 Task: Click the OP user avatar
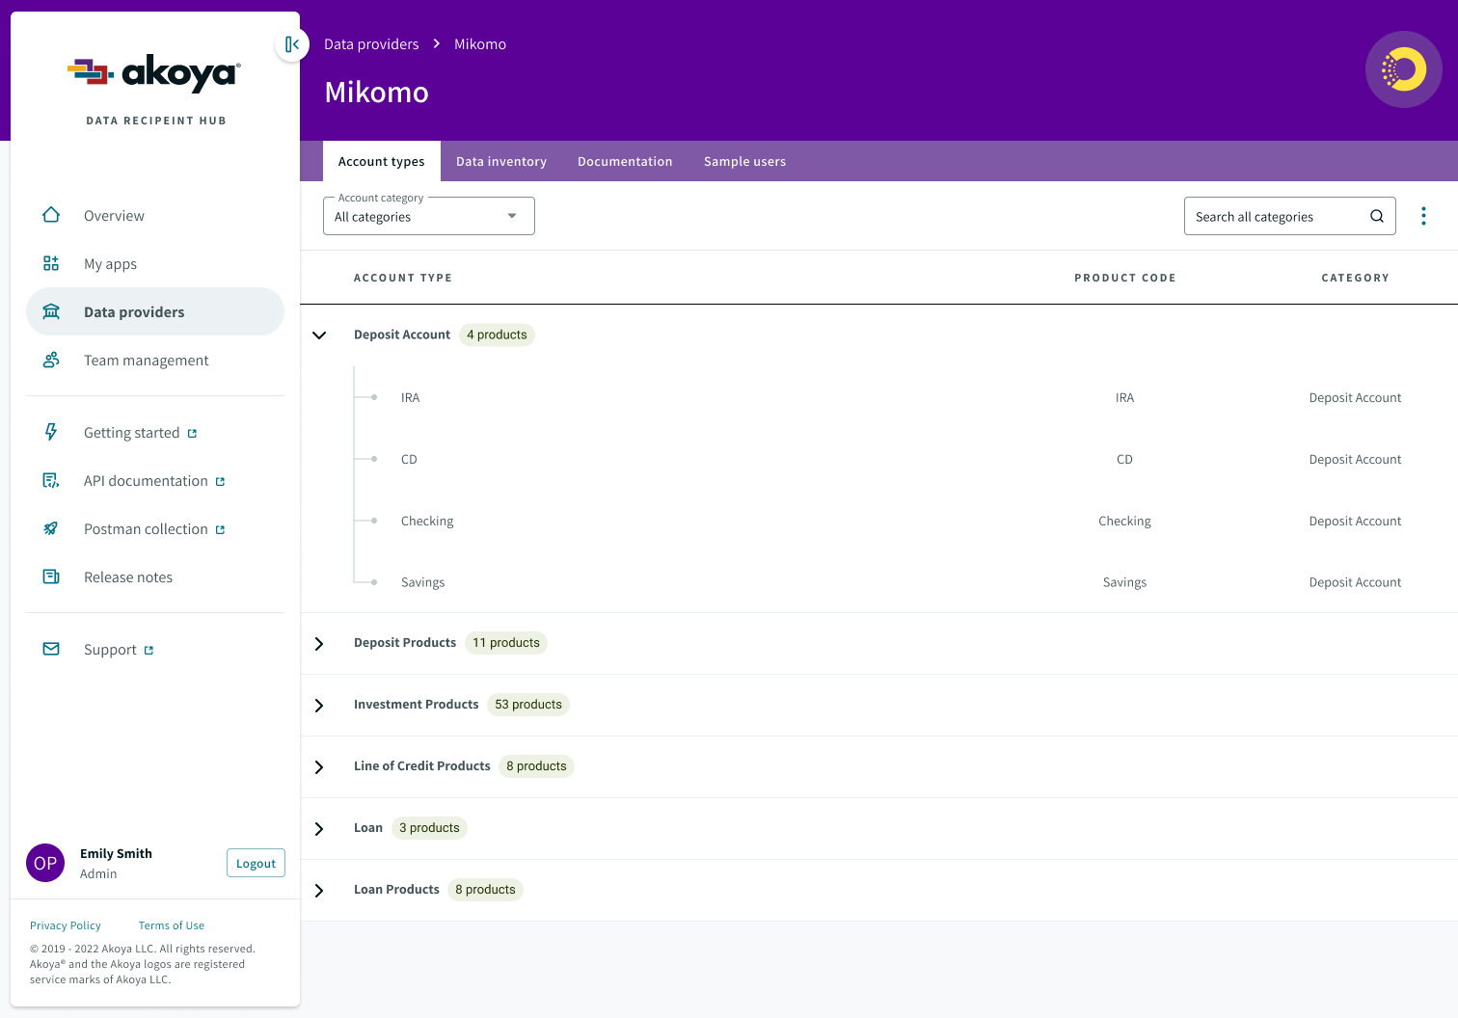coord(45,863)
